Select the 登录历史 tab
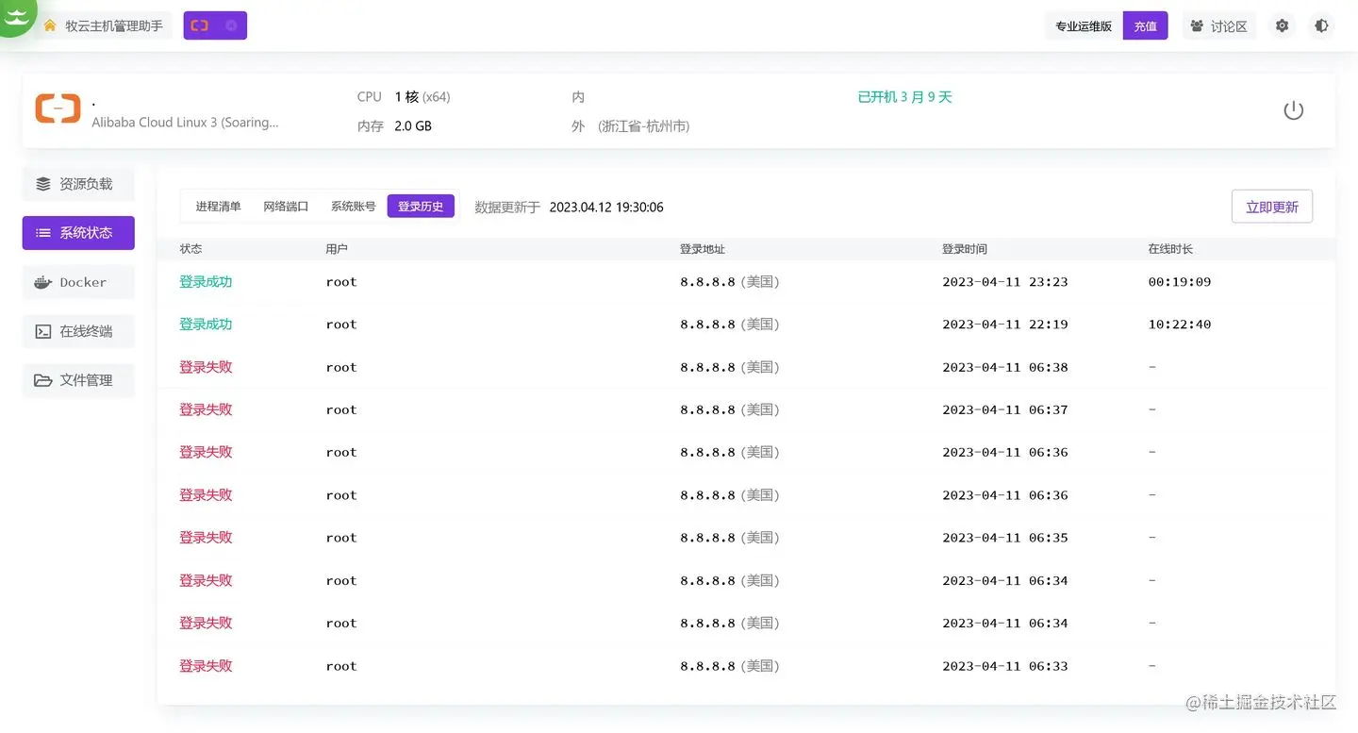The width and height of the screenshot is (1358, 733). [x=421, y=206]
